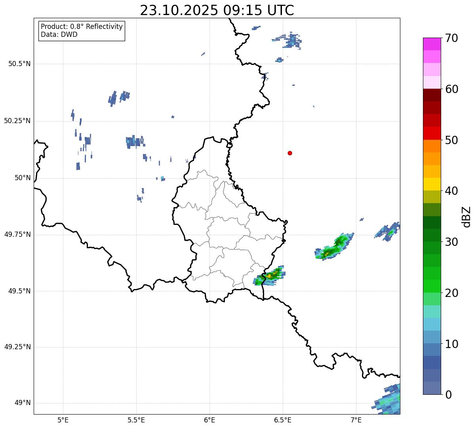Screen dimensions: 476x428
Task: Click the bright red colorbar segment above 50
Action: click(432, 133)
